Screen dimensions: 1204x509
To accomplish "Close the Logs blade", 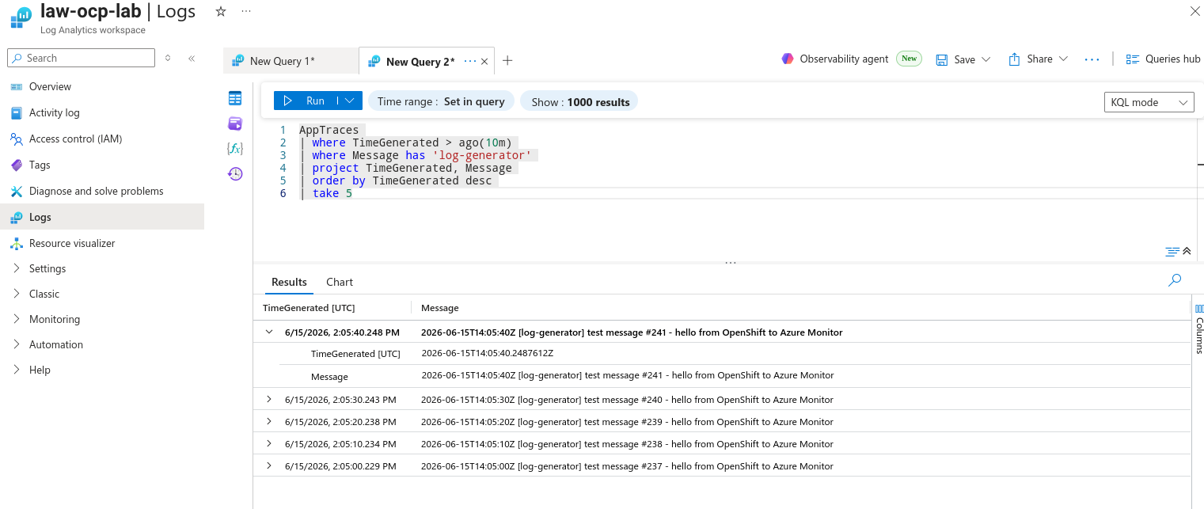I will tap(1195, 11).
